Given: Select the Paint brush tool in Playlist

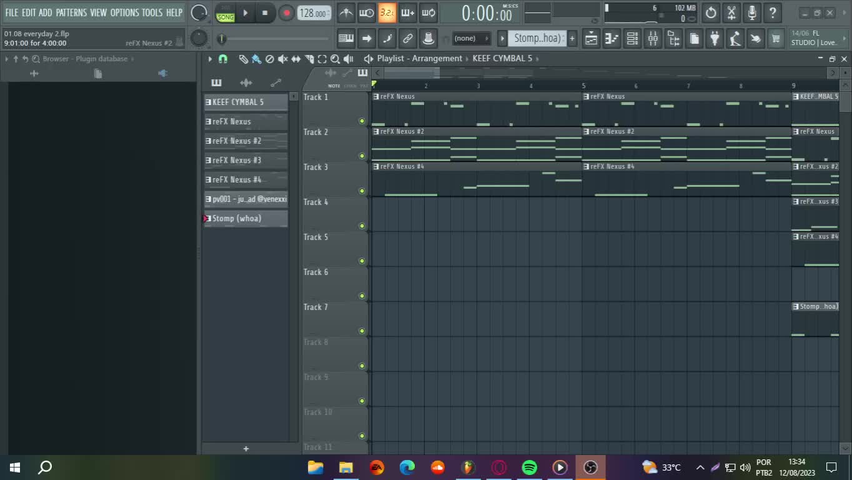Looking at the screenshot, I should [x=256, y=59].
